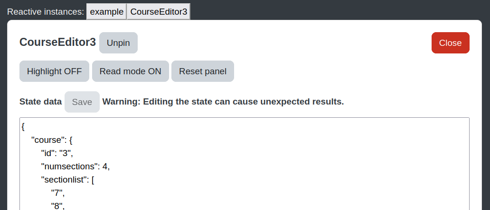Image resolution: width=490 pixels, height=210 pixels.
Task: Click the "8" entry in sectionlist
Action: pyautogui.click(x=58, y=206)
